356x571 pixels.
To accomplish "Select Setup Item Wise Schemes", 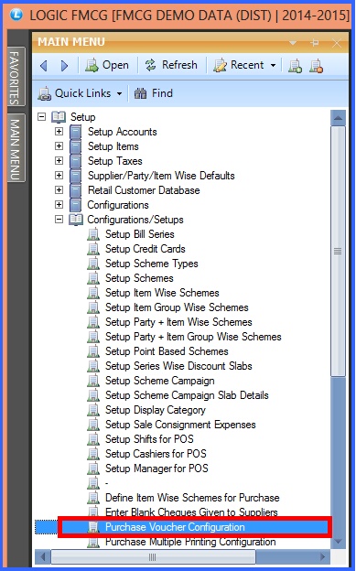I will click(x=162, y=293).
